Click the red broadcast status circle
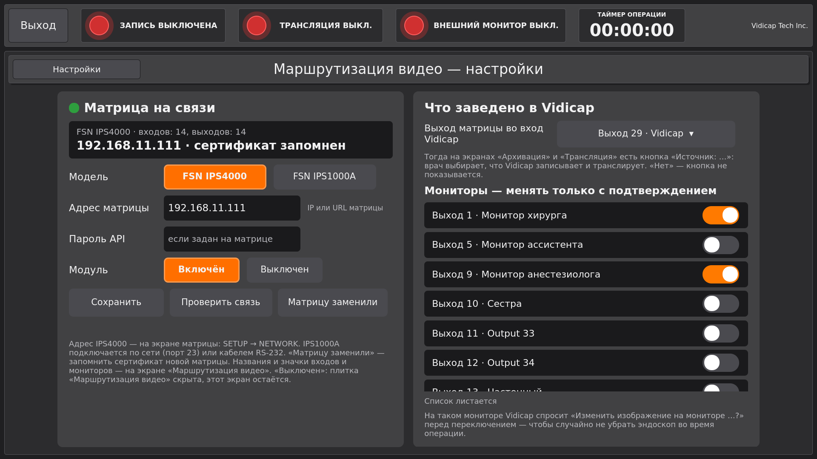The width and height of the screenshot is (817, 459). pos(257,25)
